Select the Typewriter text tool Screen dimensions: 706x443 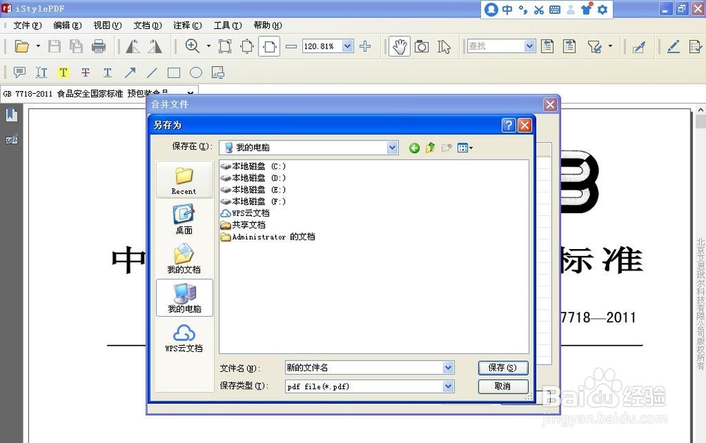click(x=42, y=73)
